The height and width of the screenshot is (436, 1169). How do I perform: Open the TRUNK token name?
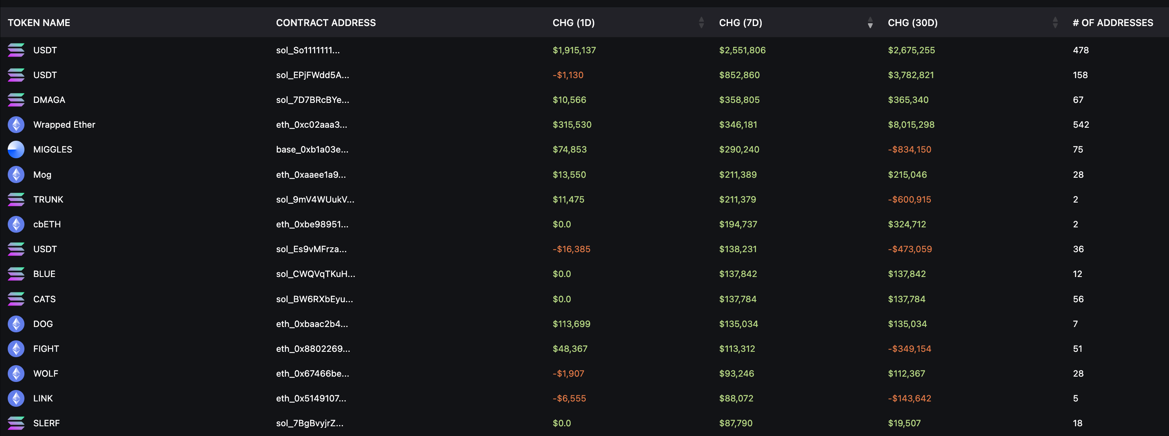[48, 199]
